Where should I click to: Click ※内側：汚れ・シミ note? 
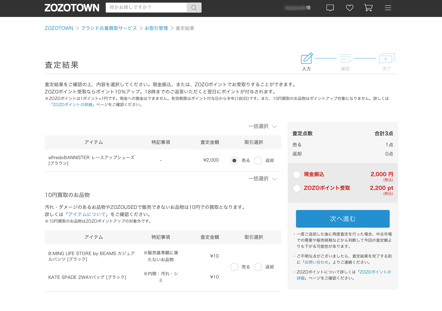point(161,277)
